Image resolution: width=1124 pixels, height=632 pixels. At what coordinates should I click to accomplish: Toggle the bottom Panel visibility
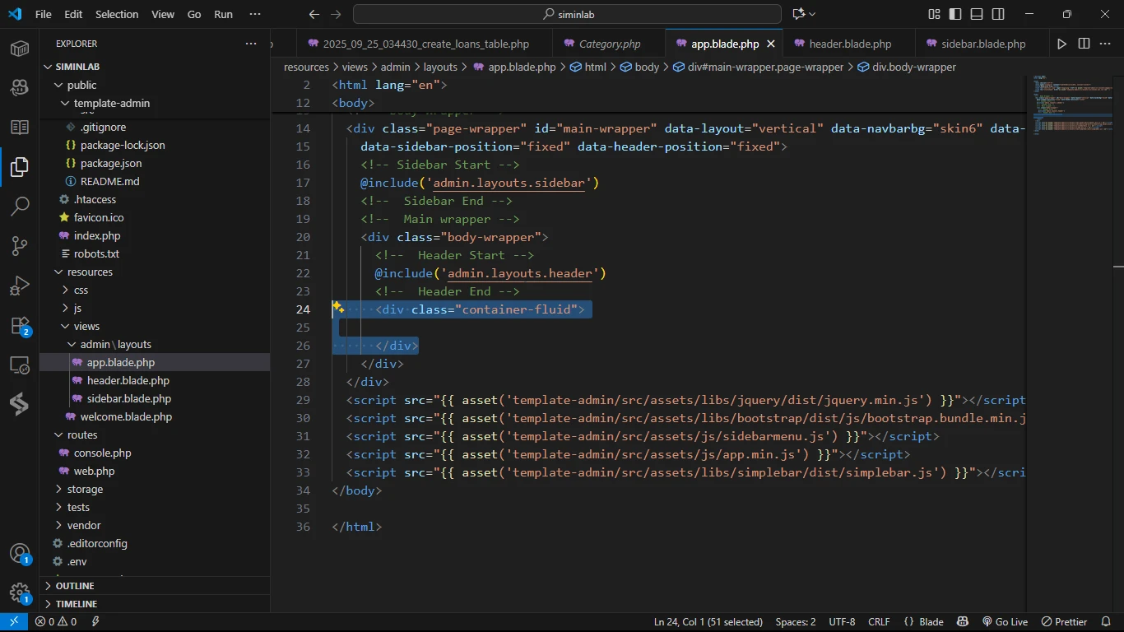click(977, 14)
